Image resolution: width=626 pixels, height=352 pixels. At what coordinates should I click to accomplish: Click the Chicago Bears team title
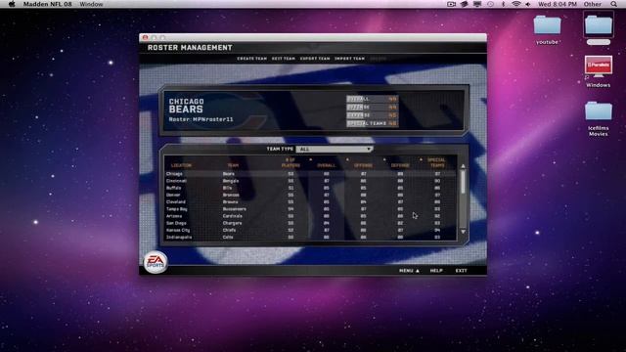pyautogui.click(x=187, y=106)
